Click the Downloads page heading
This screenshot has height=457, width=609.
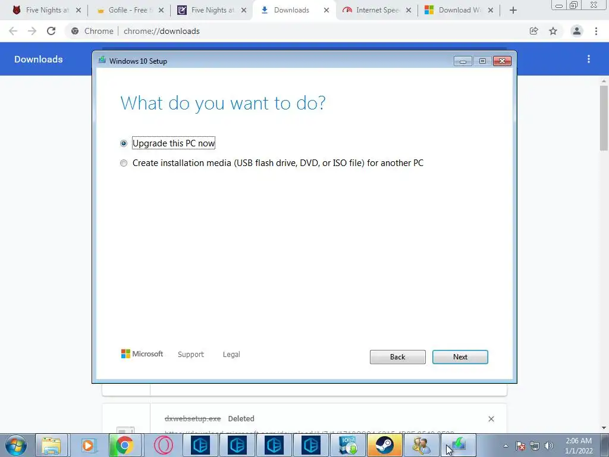click(39, 59)
